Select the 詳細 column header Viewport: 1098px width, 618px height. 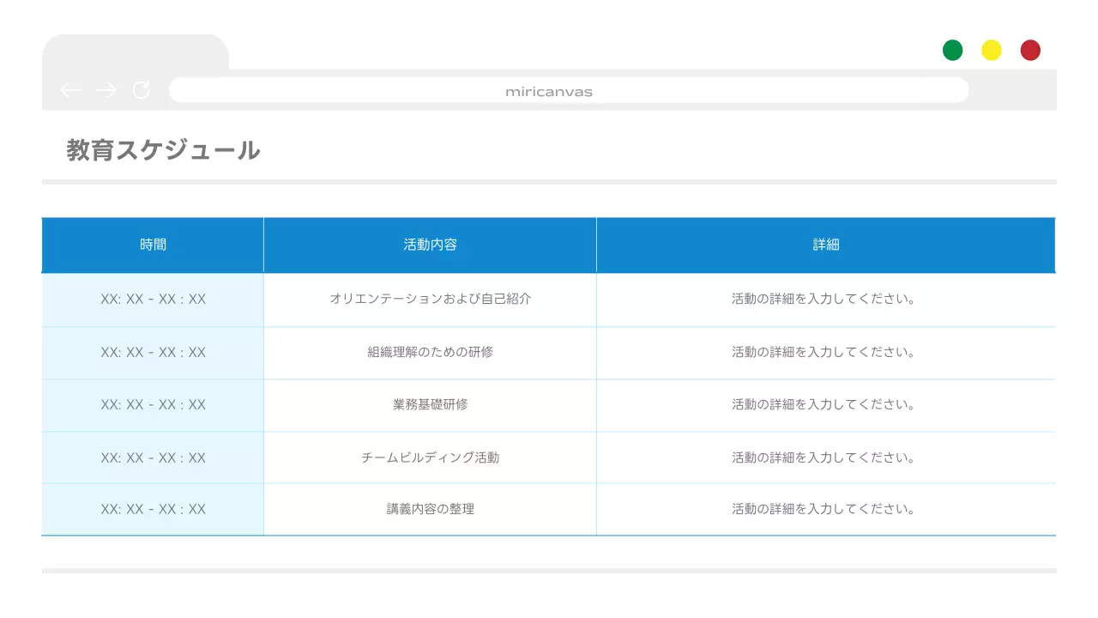[825, 245]
